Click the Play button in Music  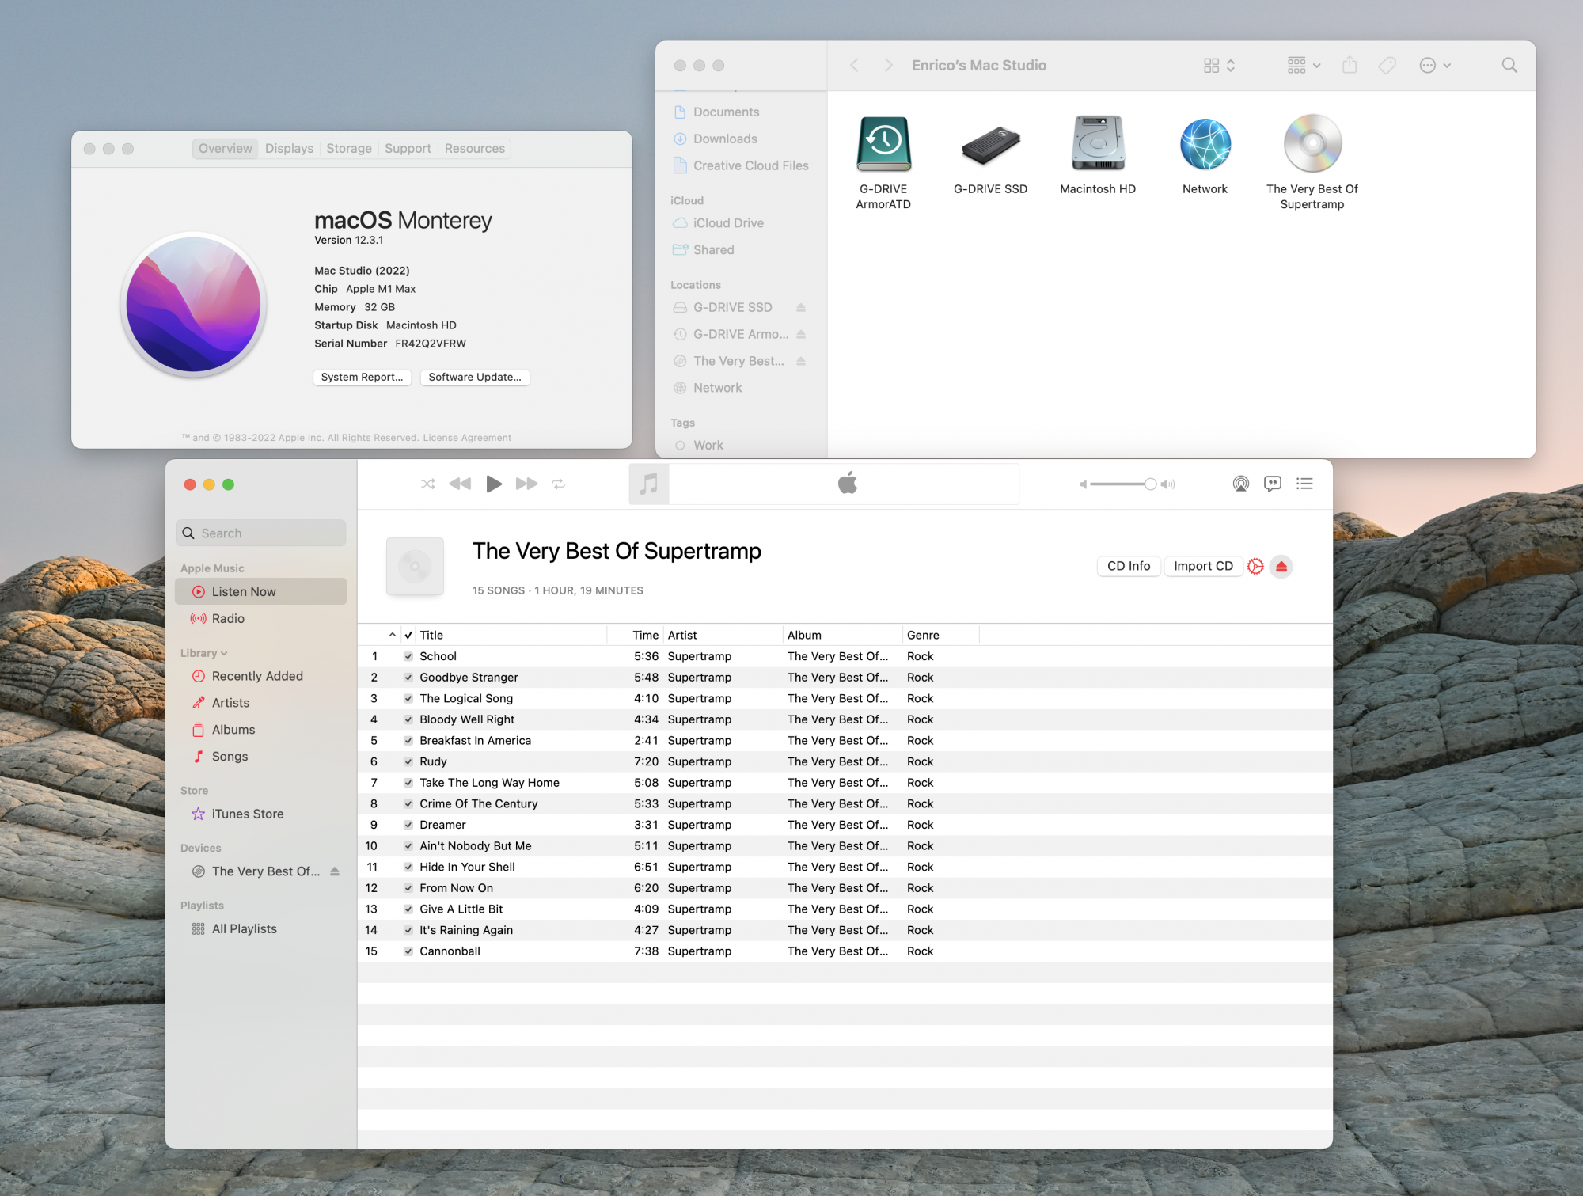494,484
